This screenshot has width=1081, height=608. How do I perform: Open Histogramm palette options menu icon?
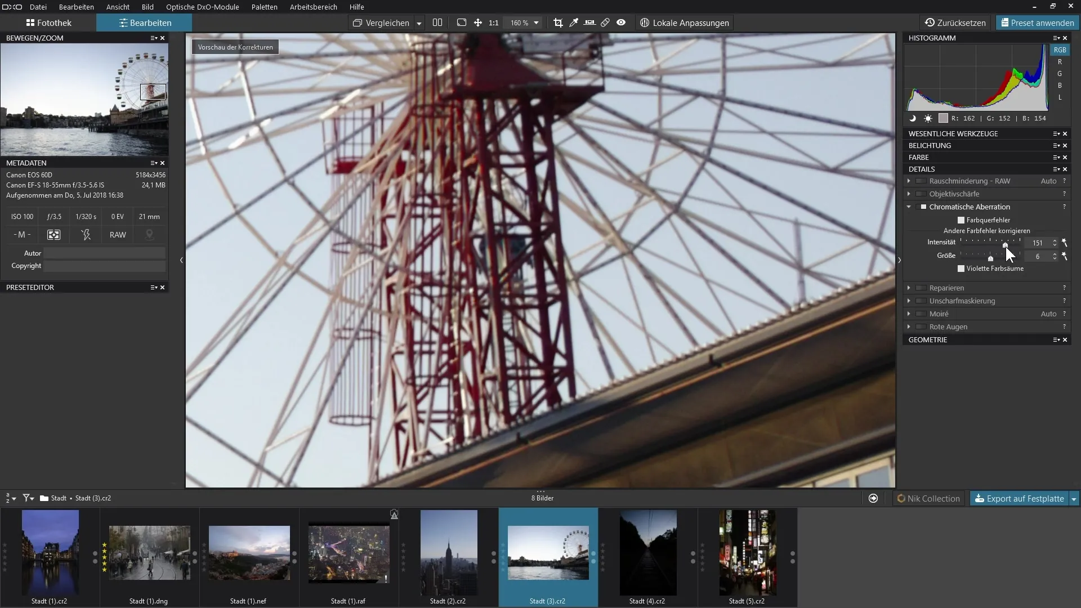[x=1056, y=38]
